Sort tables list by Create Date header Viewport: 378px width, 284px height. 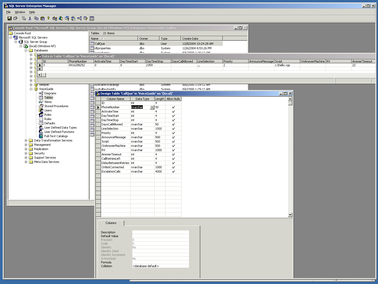coord(202,39)
